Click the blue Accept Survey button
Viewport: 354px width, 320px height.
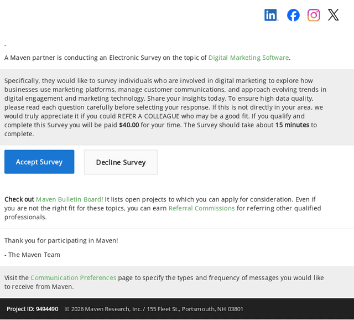pyautogui.click(x=39, y=162)
